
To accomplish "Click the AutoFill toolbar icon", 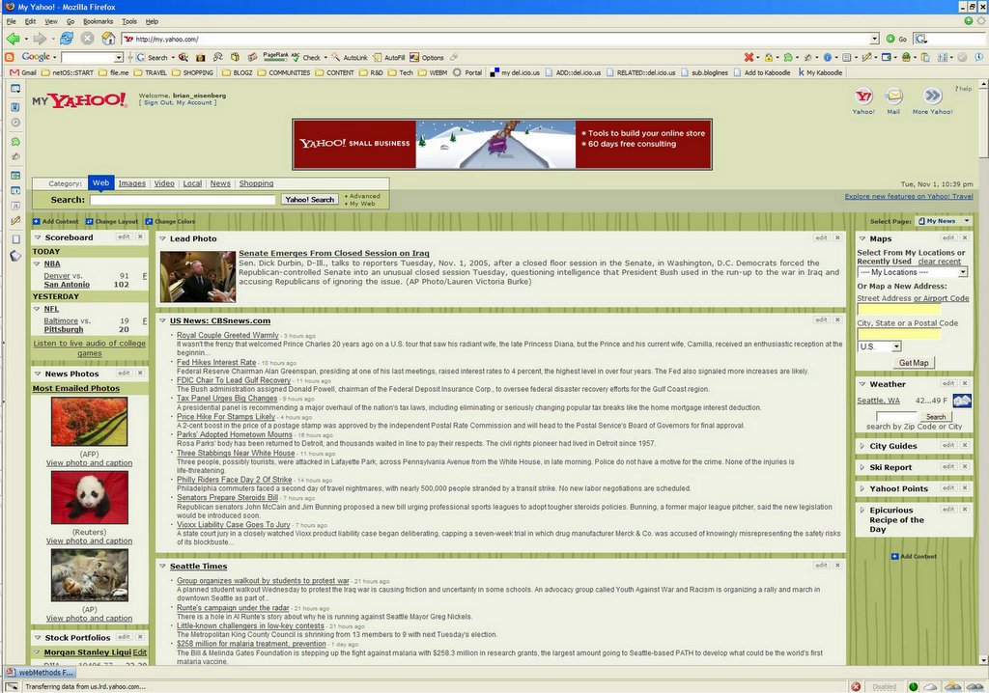I will point(378,57).
